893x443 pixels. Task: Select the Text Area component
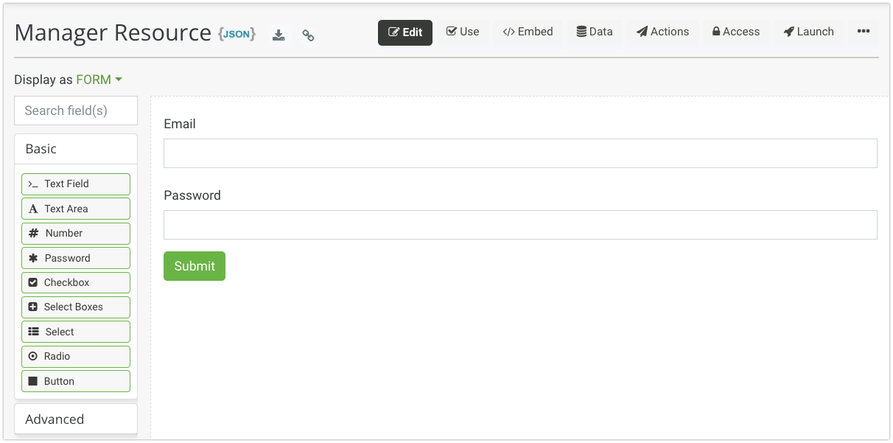pos(76,209)
